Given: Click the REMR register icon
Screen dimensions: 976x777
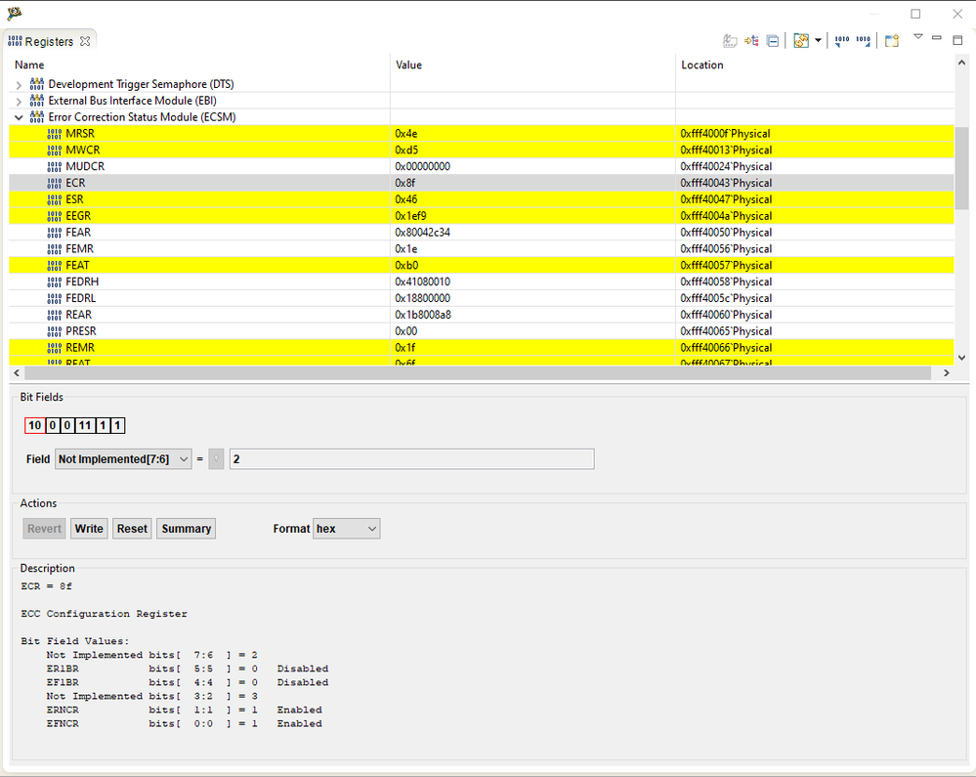Looking at the screenshot, I should coord(54,348).
